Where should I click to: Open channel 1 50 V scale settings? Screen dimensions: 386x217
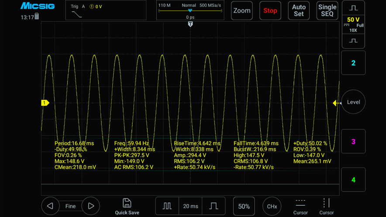pos(353,24)
